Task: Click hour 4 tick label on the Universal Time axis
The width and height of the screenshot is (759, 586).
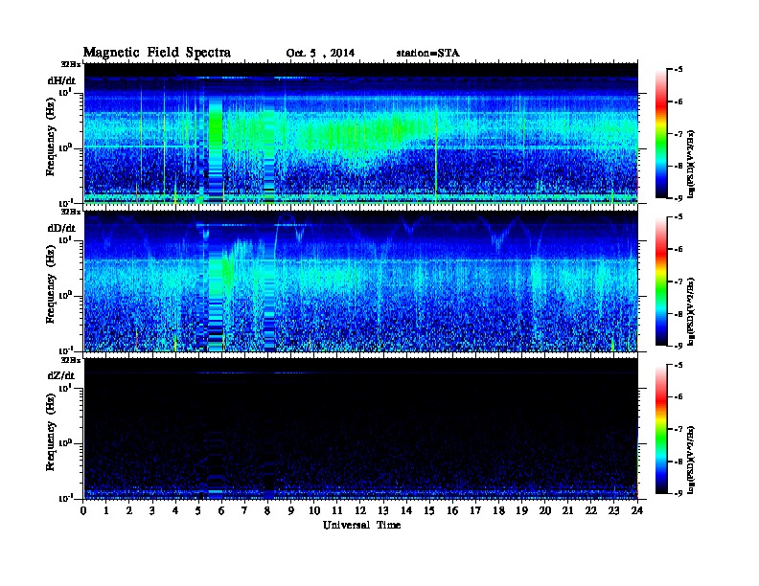Action: (x=175, y=511)
